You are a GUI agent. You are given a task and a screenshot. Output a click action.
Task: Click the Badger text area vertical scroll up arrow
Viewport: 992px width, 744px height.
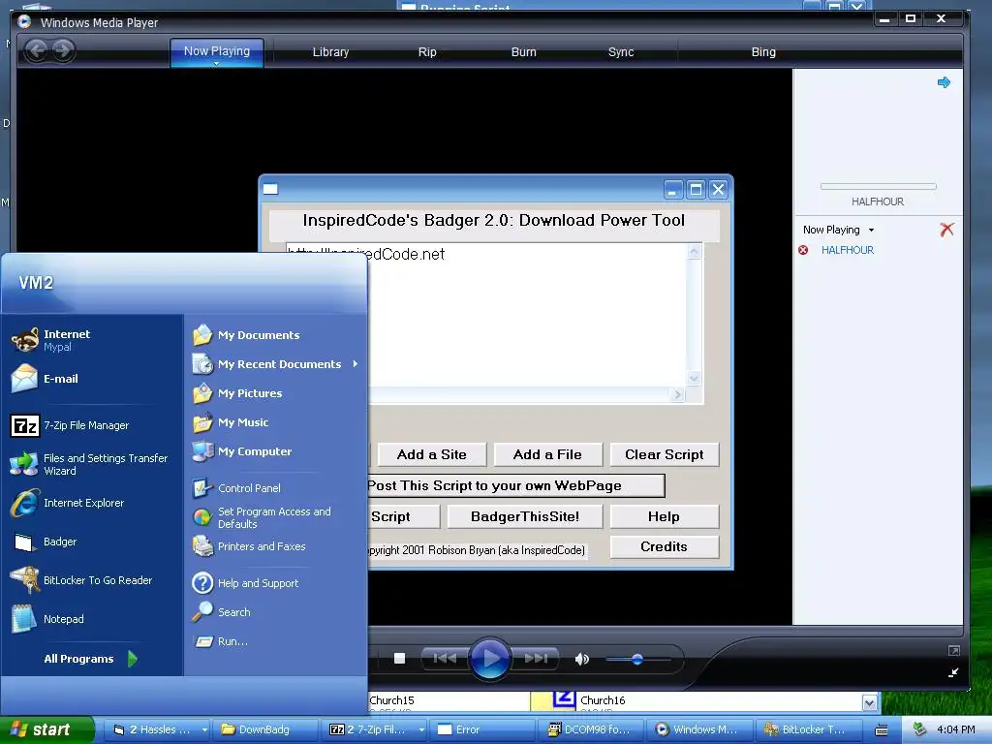click(694, 252)
